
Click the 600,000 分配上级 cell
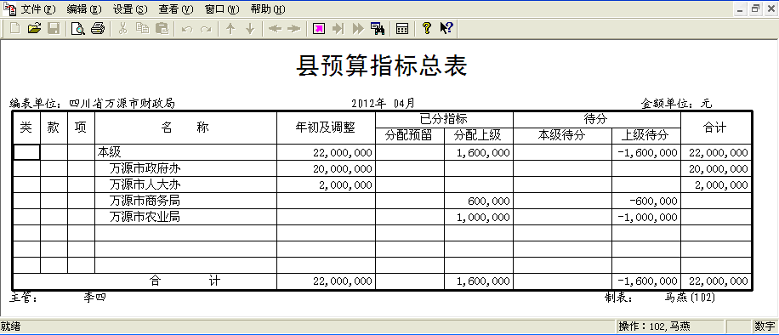[x=479, y=201]
